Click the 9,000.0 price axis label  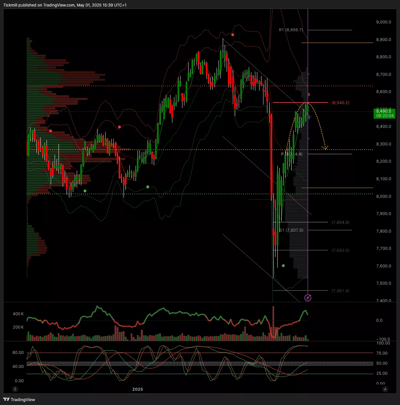(x=383, y=22)
